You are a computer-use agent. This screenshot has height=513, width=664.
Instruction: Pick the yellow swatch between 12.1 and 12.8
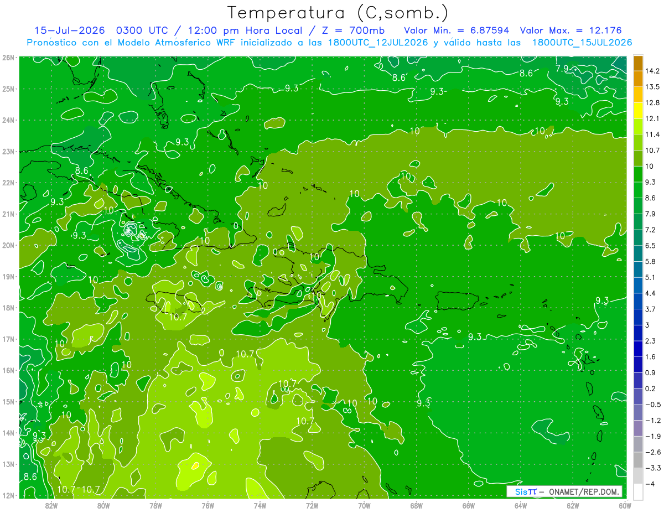pyautogui.click(x=638, y=111)
